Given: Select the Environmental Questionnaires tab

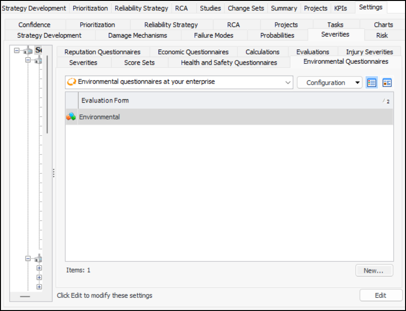Looking at the screenshot, I should click(x=346, y=61).
